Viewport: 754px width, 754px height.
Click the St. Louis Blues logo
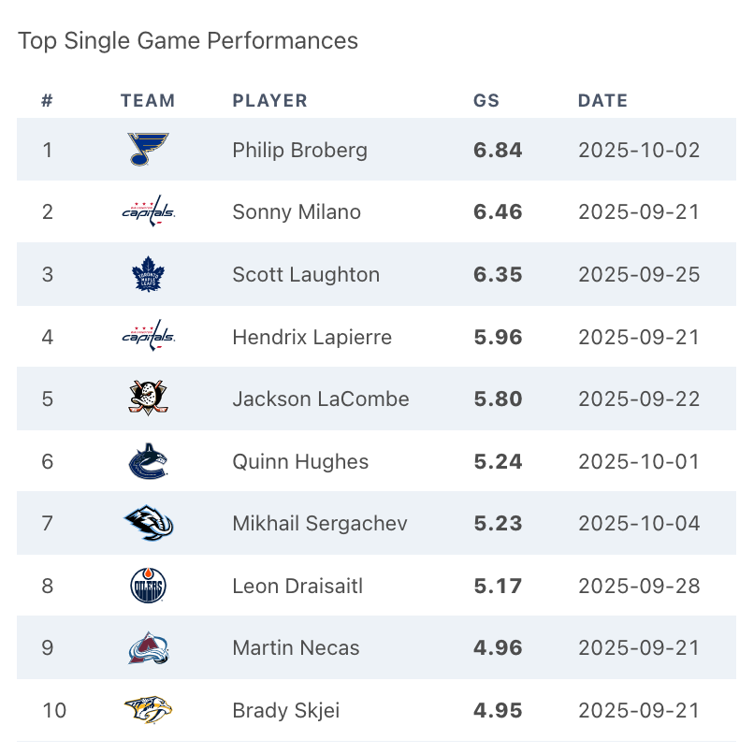[x=148, y=150]
